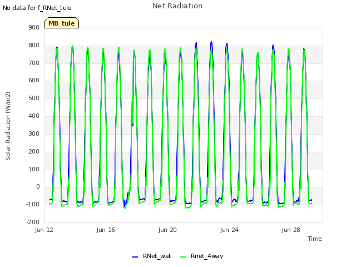
Task: Click the 500 y-axis tick label
Action: point(34,98)
